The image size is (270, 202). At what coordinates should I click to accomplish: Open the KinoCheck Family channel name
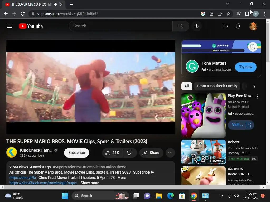(x=36, y=150)
